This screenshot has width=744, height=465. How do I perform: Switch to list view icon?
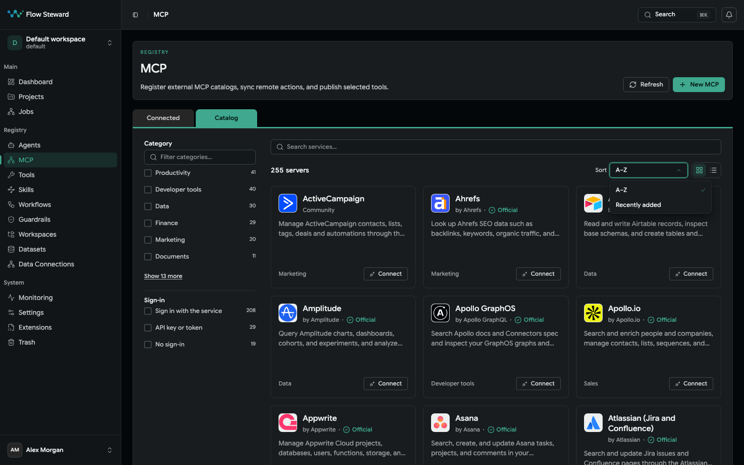(x=713, y=170)
